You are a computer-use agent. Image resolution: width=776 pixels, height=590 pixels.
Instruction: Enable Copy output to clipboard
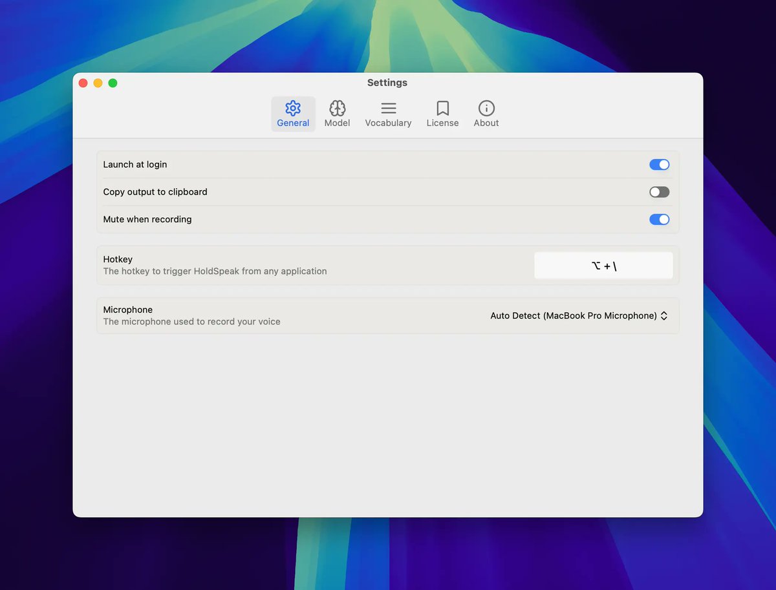(659, 192)
